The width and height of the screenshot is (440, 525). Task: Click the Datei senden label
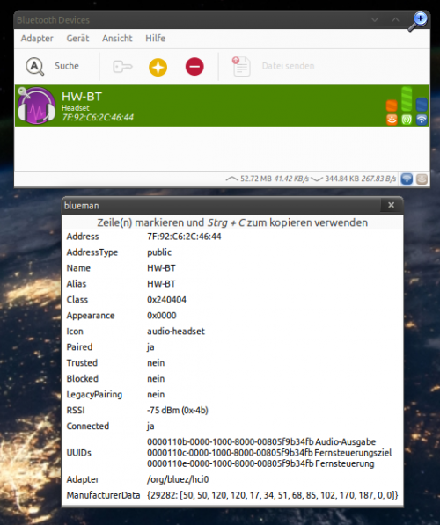[x=288, y=66]
